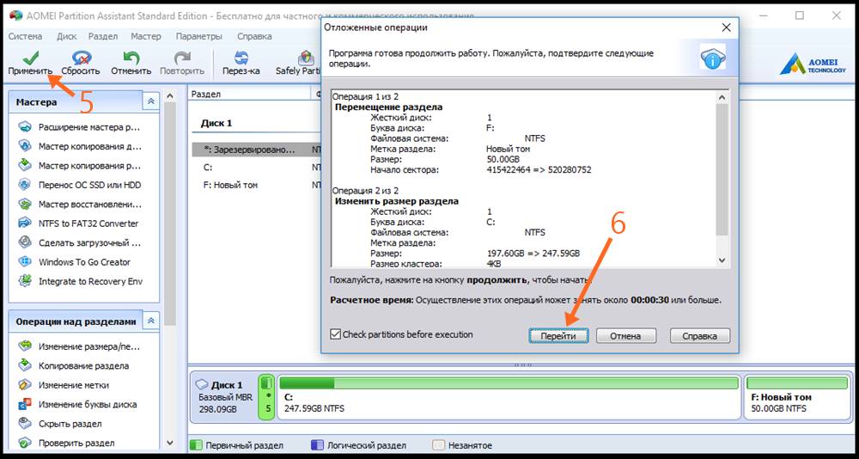Screen dimensions: 859x459
Task: Click operations list scrollbar up arrow
Action: pos(722,98)
